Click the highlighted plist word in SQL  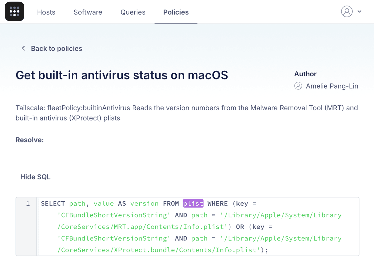tap(193, 204)
